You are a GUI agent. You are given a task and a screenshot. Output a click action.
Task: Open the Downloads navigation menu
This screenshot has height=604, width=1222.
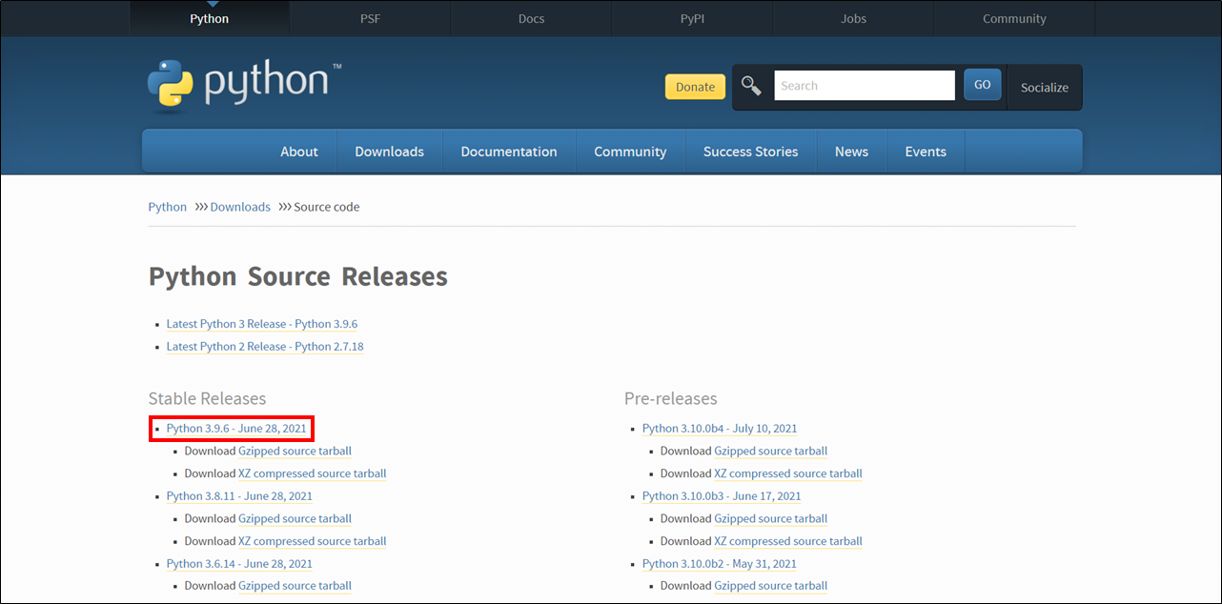(389, 151)
